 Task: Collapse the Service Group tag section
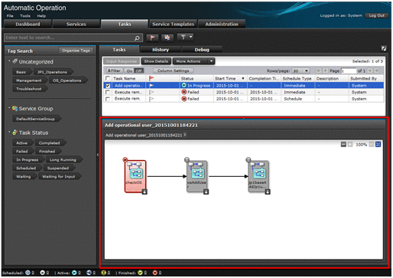9,108
